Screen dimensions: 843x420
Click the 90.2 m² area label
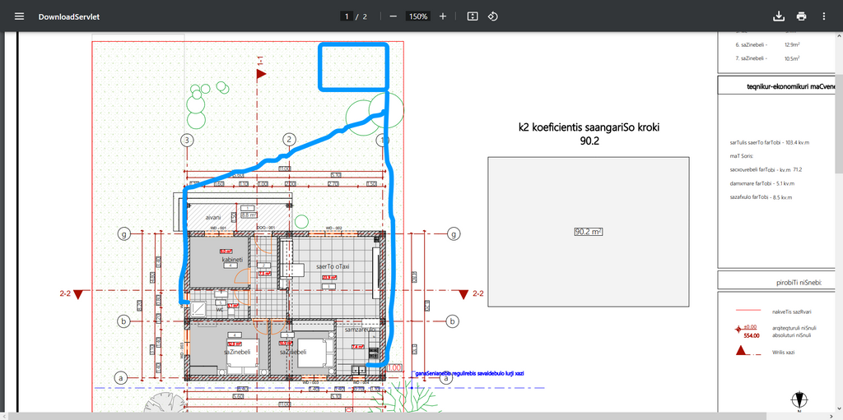point(588,232)
